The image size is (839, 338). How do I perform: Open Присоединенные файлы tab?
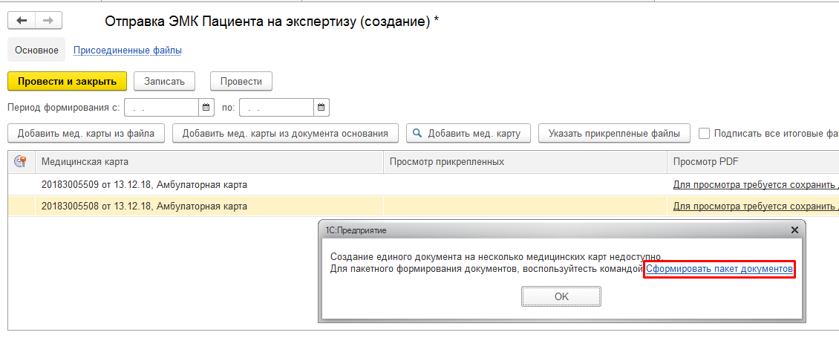click(x=127, y=51)
